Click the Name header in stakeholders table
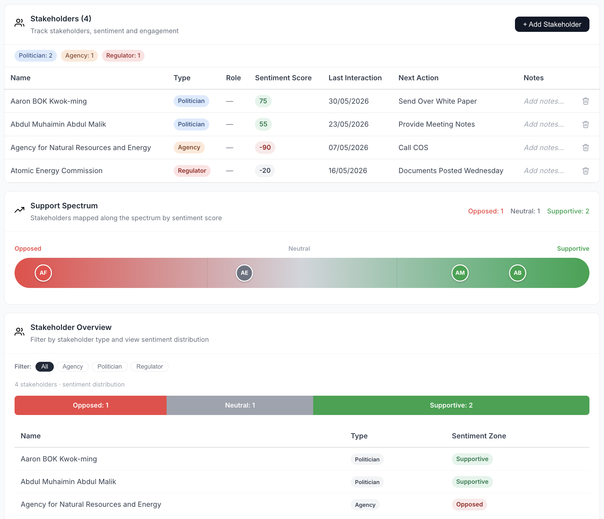Image resolution: width=604 pixels, height=519 pixels. tap(21, 78)
